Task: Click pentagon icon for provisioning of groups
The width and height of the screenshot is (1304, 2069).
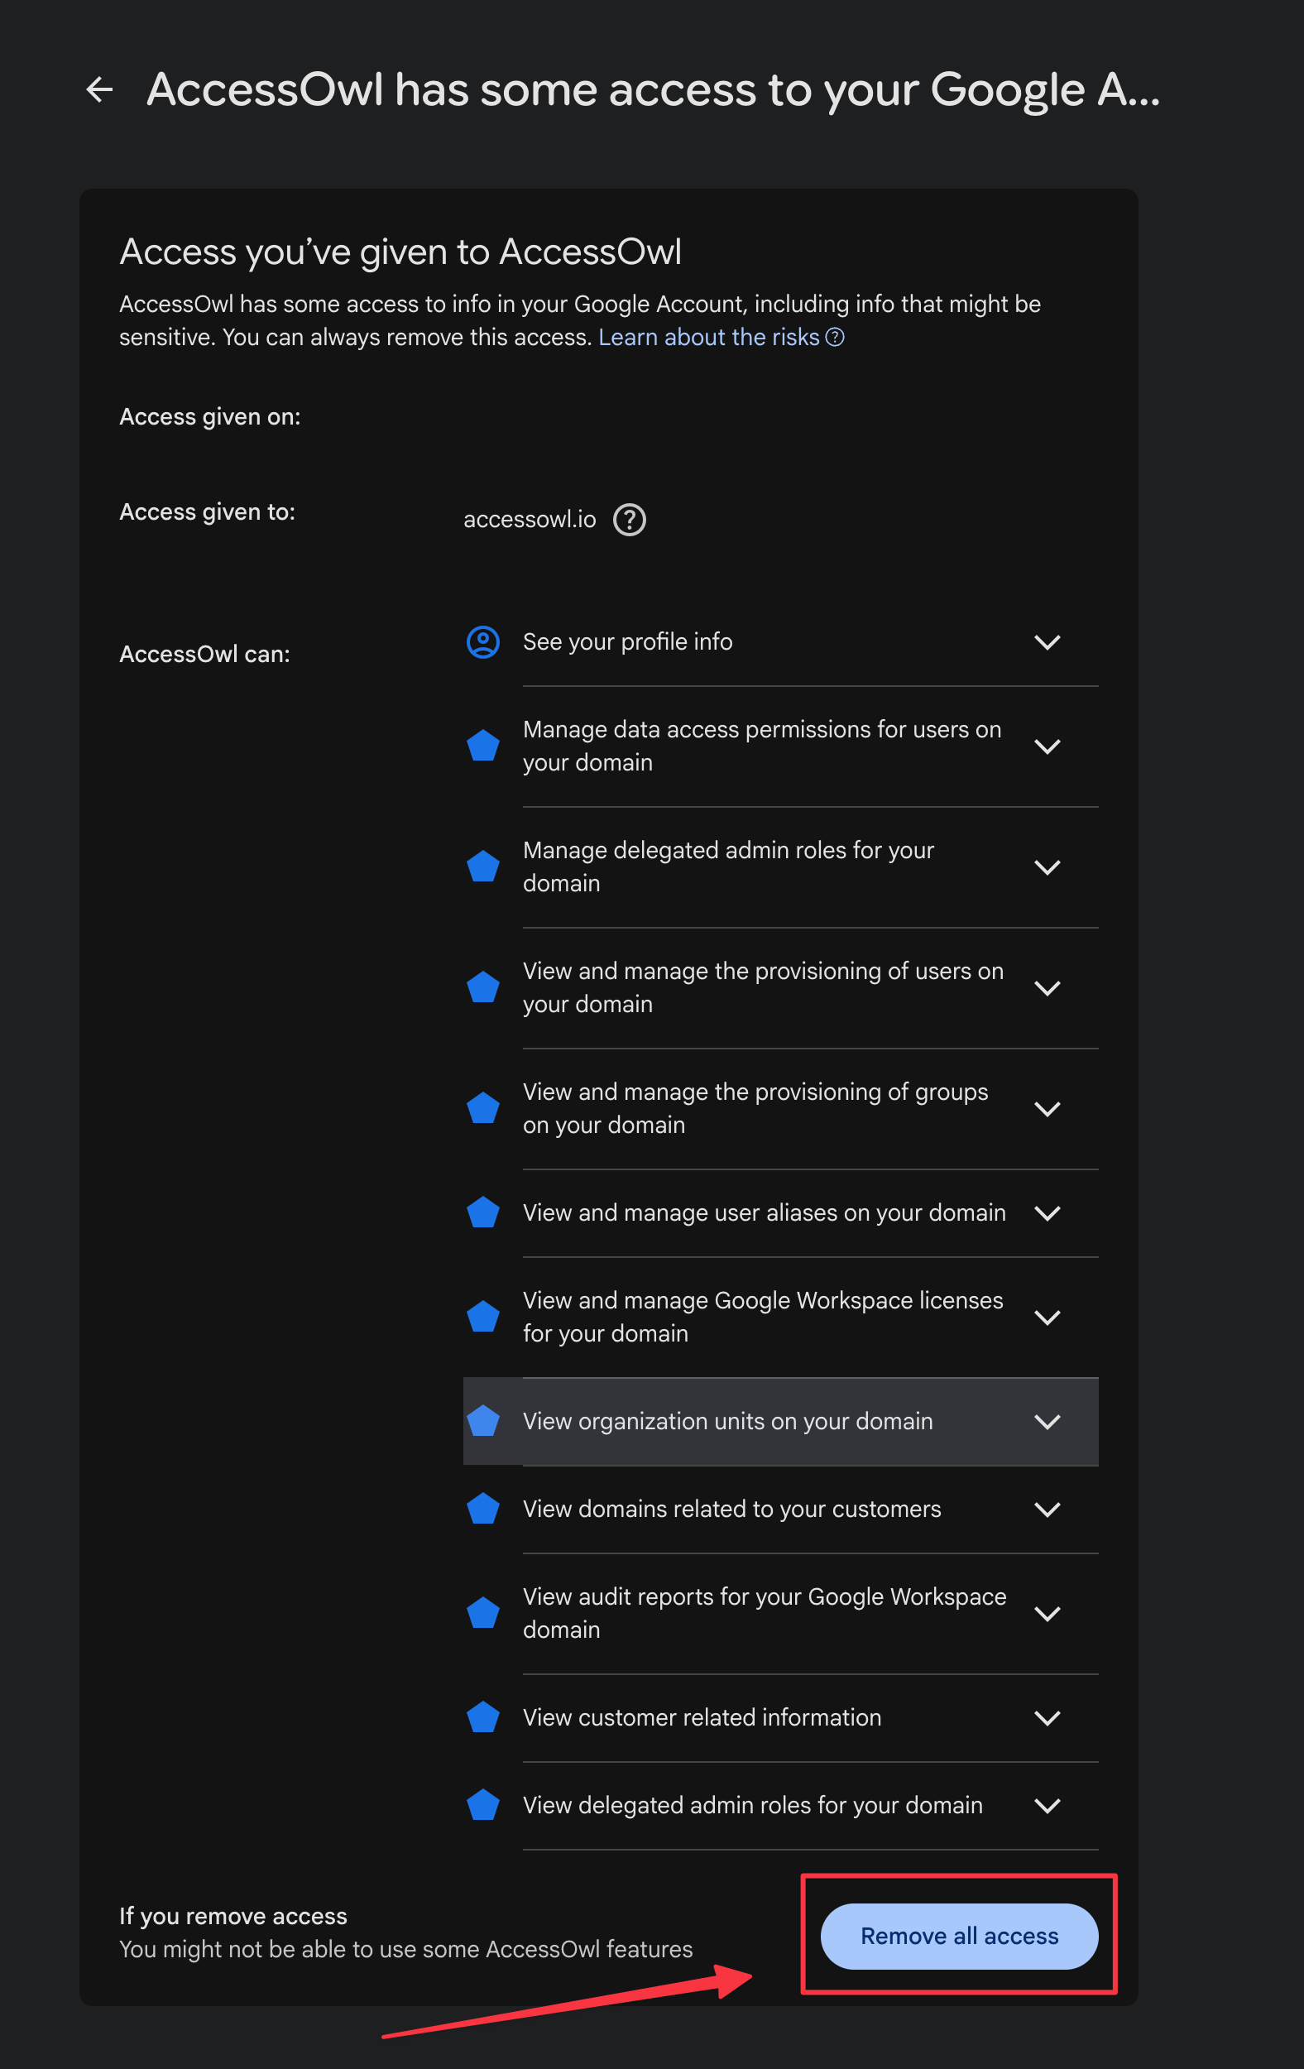Action: 482,1107
